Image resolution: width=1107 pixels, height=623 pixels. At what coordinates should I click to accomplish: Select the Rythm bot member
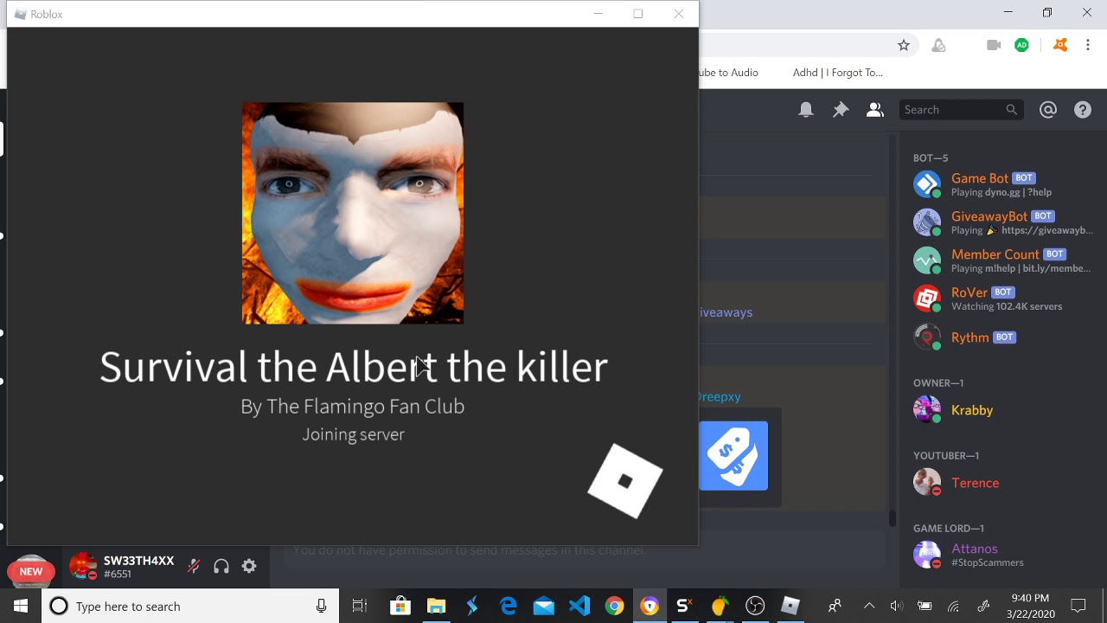pyautogui.click(x=1003, y=337)
